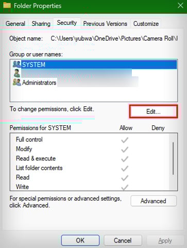The height and width of the screenshot is (248, 187).
Task: Switch to the Customize tab
Action: [146, 24]
